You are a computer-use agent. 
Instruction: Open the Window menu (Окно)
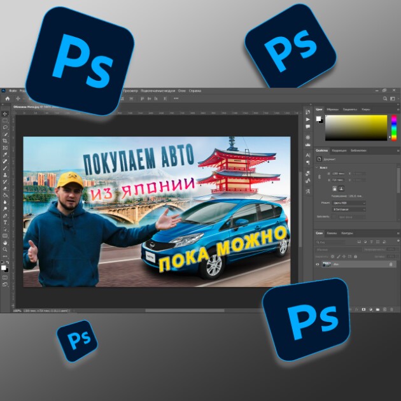(x=182, y=91)
